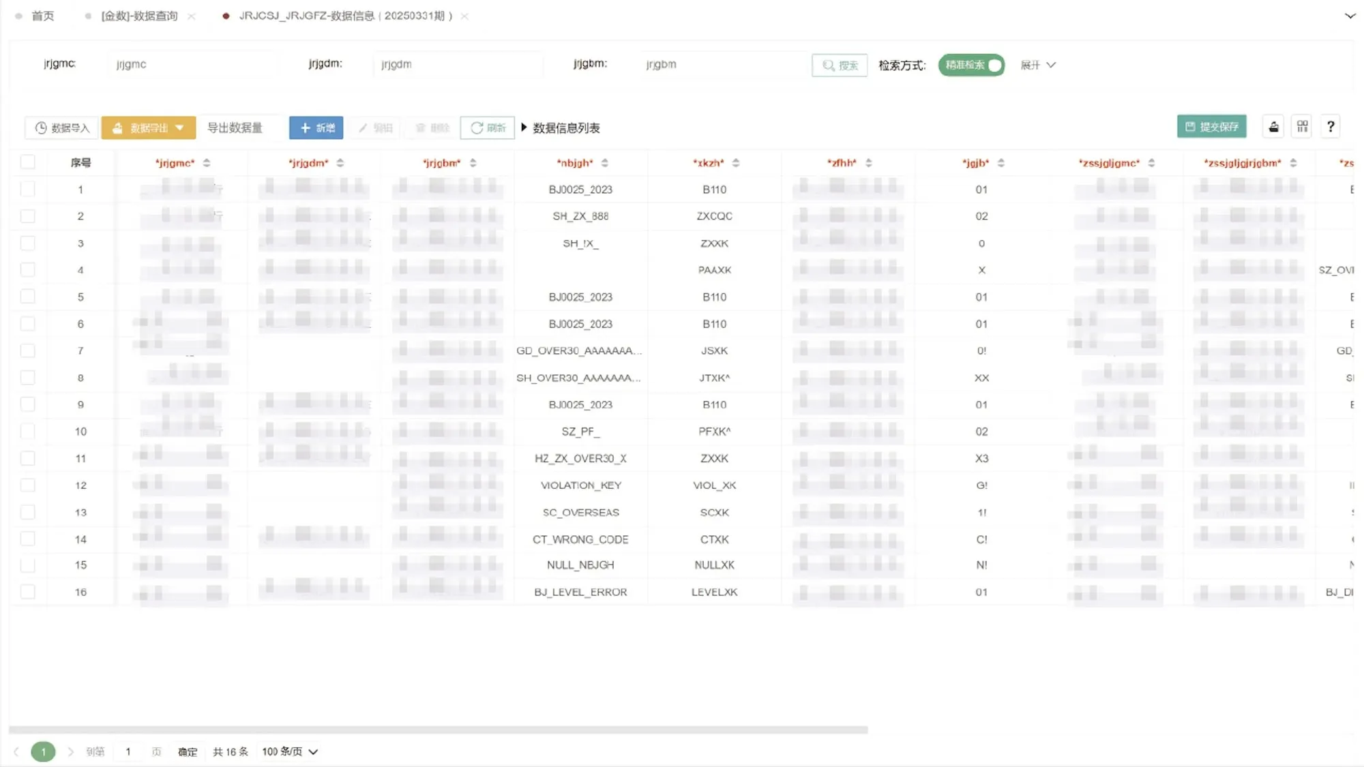Sort by the jrjgmc column arrows

(x=207, y=163)
